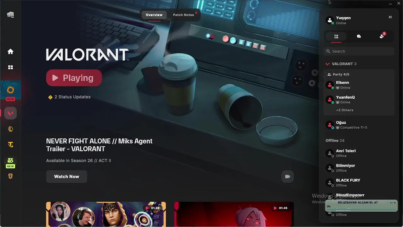Open League of Legends sidebar icon
The height and width of the screenshot is (227, 403).
pos(10,129)
